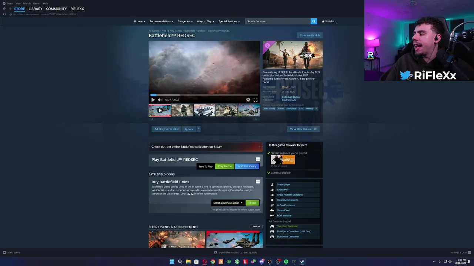Open the View menu
The height and width of the screenshot is (266, 474).
[18, 3]
